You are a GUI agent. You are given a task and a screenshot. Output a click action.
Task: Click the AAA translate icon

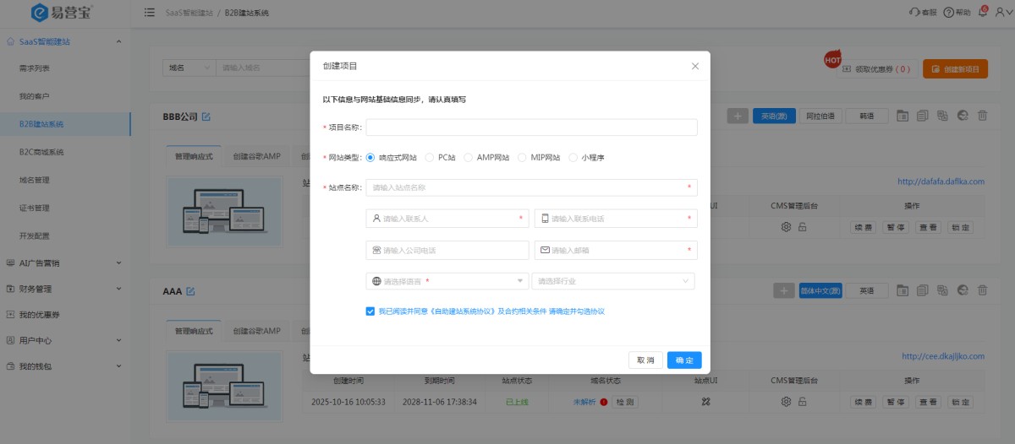pyautogui.click(x=942, y=290)
